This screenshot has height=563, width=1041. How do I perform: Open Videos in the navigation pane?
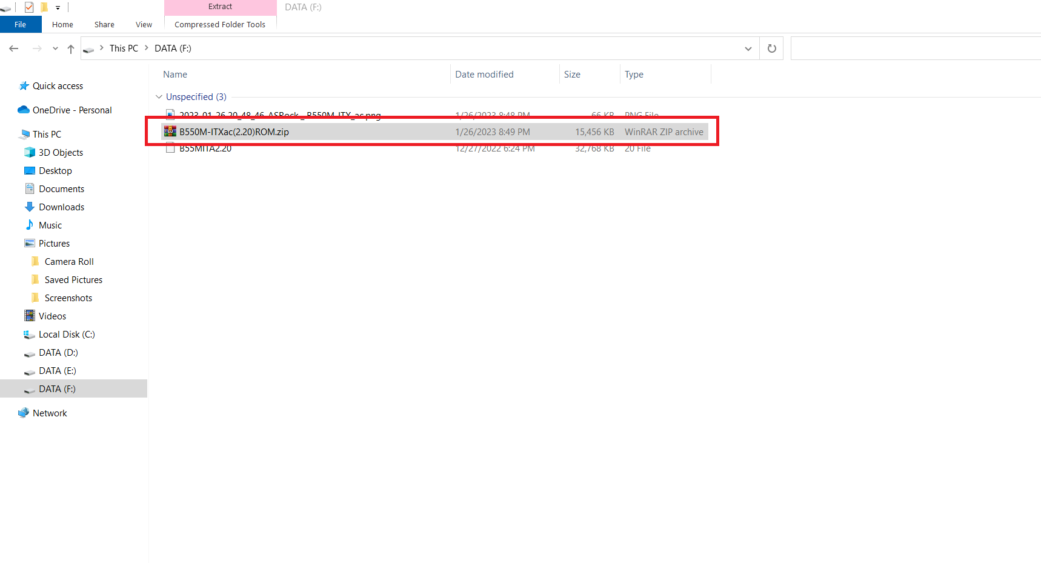pos(52,316)
